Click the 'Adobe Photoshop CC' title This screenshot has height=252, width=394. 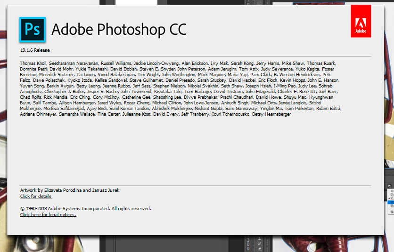click(x=119, y=29)
